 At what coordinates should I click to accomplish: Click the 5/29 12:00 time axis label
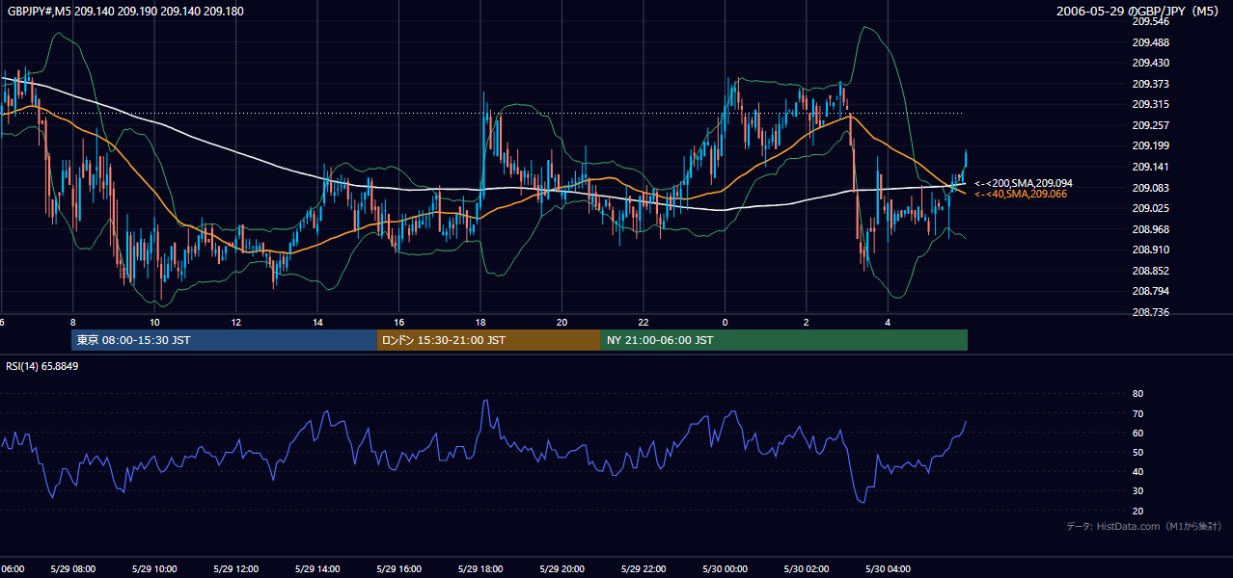click(x=235, y=569)
